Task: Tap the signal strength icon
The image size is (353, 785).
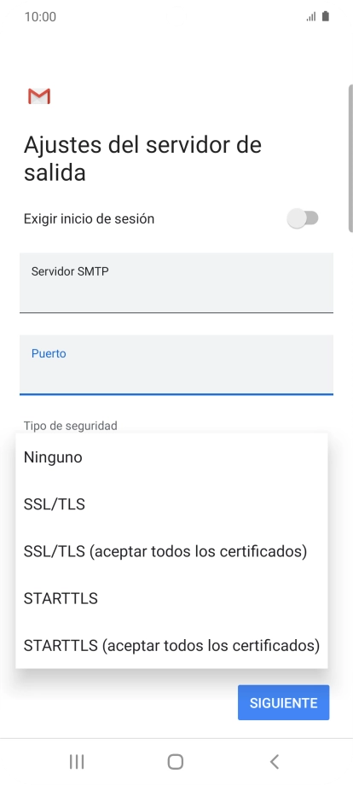Action: pyautogui.click(x=311, y=17)
